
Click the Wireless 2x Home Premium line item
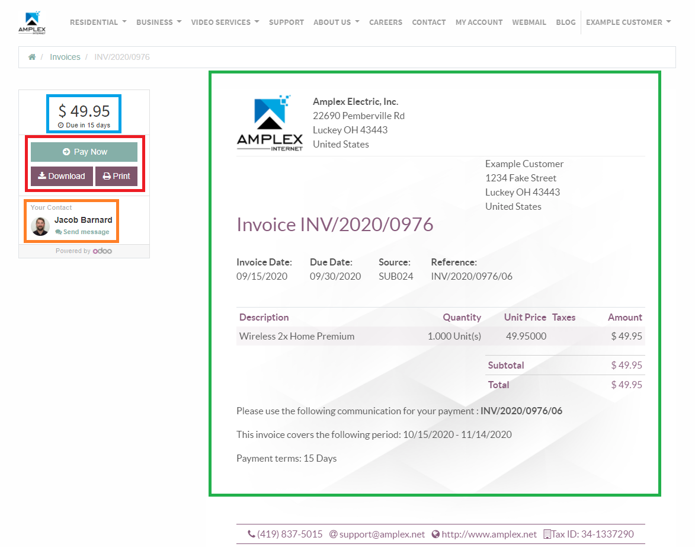coord(297,337)
